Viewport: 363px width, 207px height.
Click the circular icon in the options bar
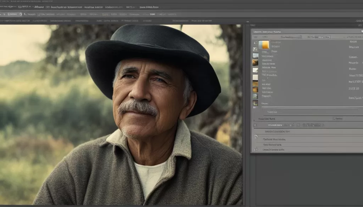[x=20, y=14]
